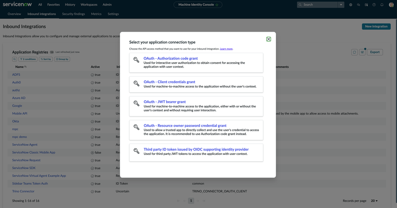Select OAuth - Resource owner password credential grant
This screenshot has height=208, width=397.
[196, 130]
